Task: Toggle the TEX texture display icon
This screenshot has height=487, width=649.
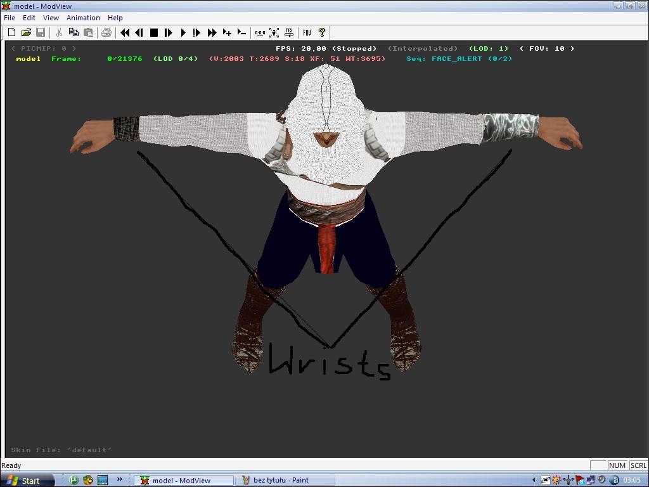Action: point(289,32)
